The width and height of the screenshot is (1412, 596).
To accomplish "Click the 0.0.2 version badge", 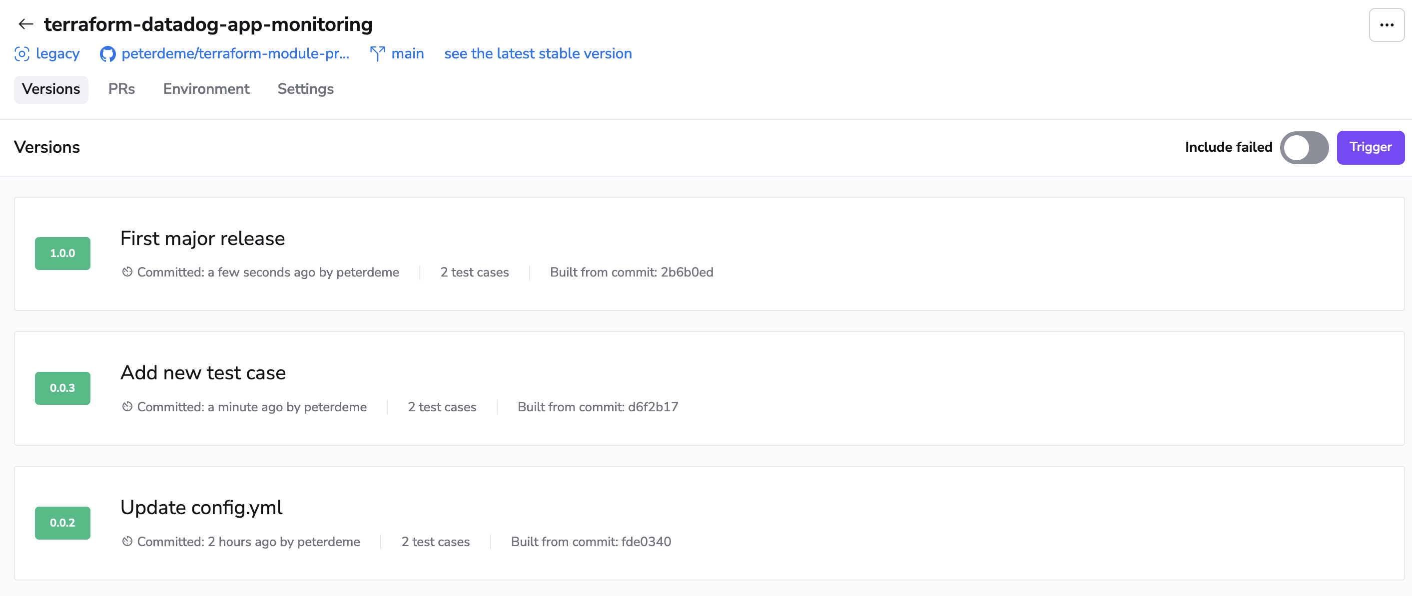I will coord(62,523).
